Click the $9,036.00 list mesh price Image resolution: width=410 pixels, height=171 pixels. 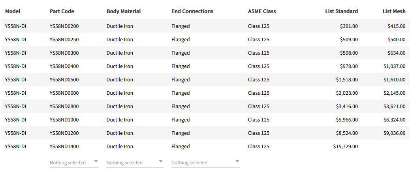[394, 133]
